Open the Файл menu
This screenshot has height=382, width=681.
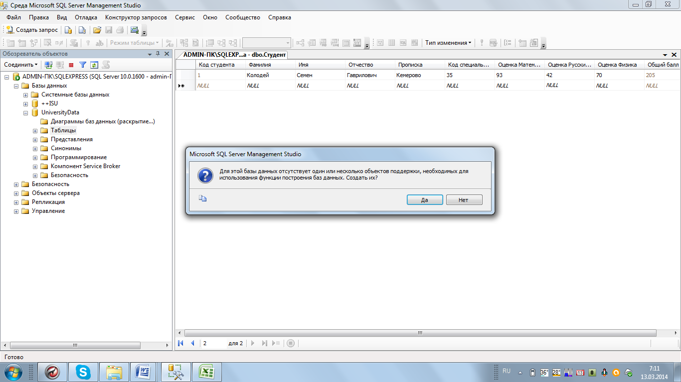tap(13, 17)
